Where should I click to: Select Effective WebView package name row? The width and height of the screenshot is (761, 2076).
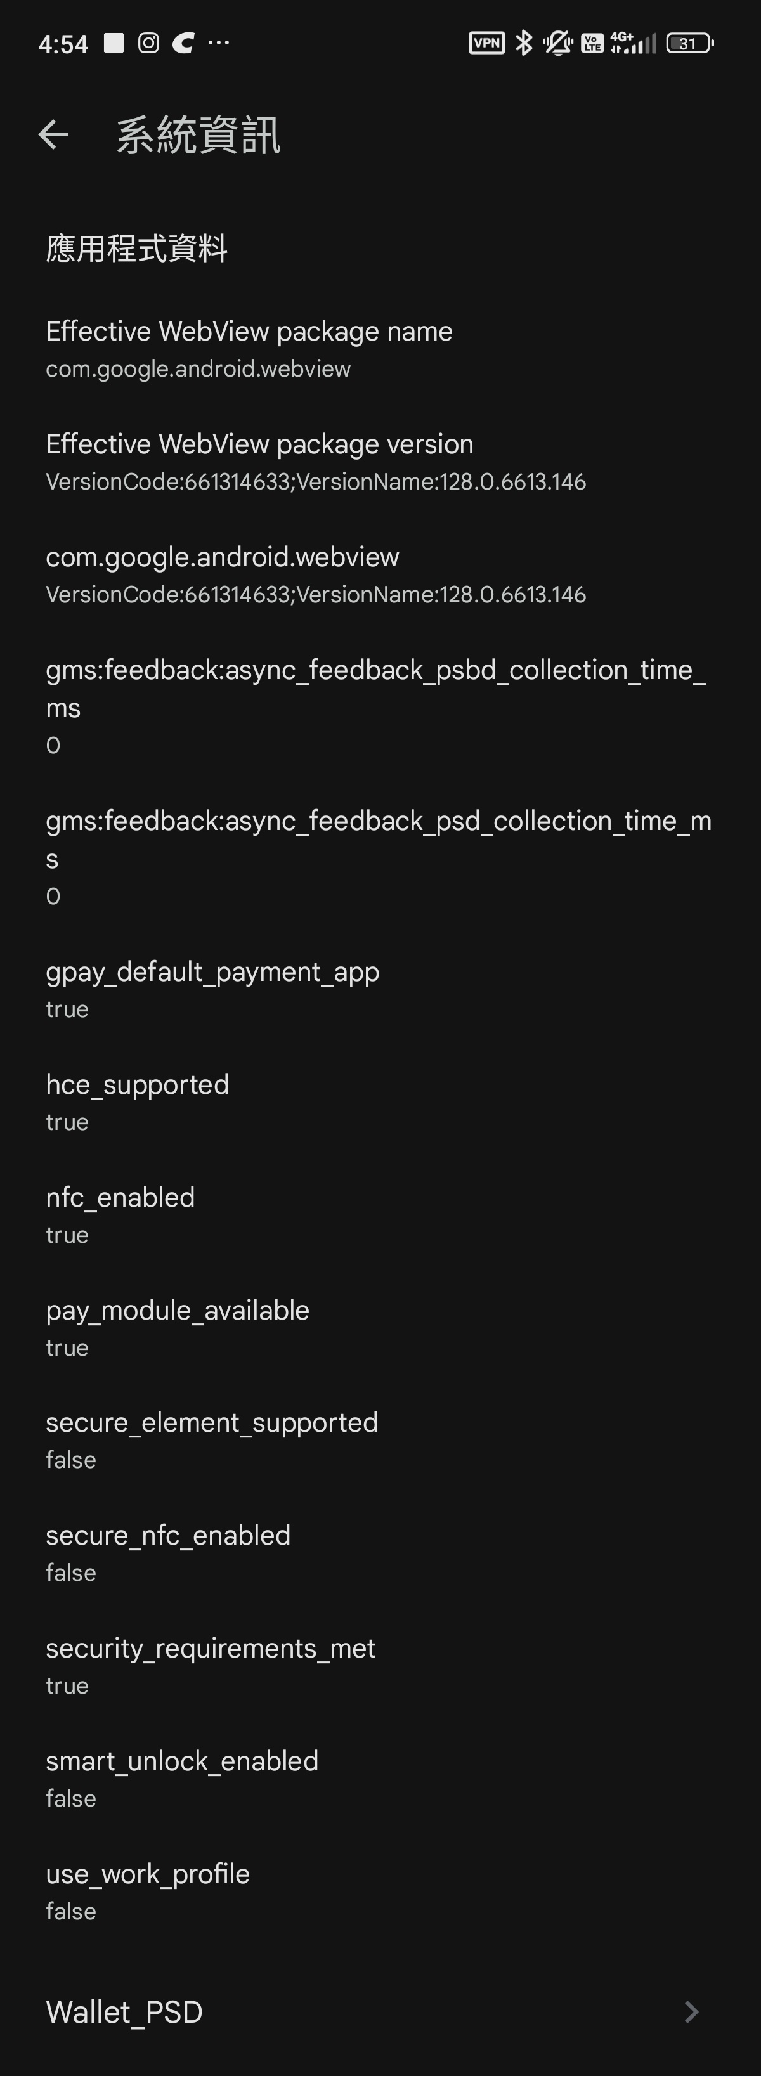(x=380, y=349)
